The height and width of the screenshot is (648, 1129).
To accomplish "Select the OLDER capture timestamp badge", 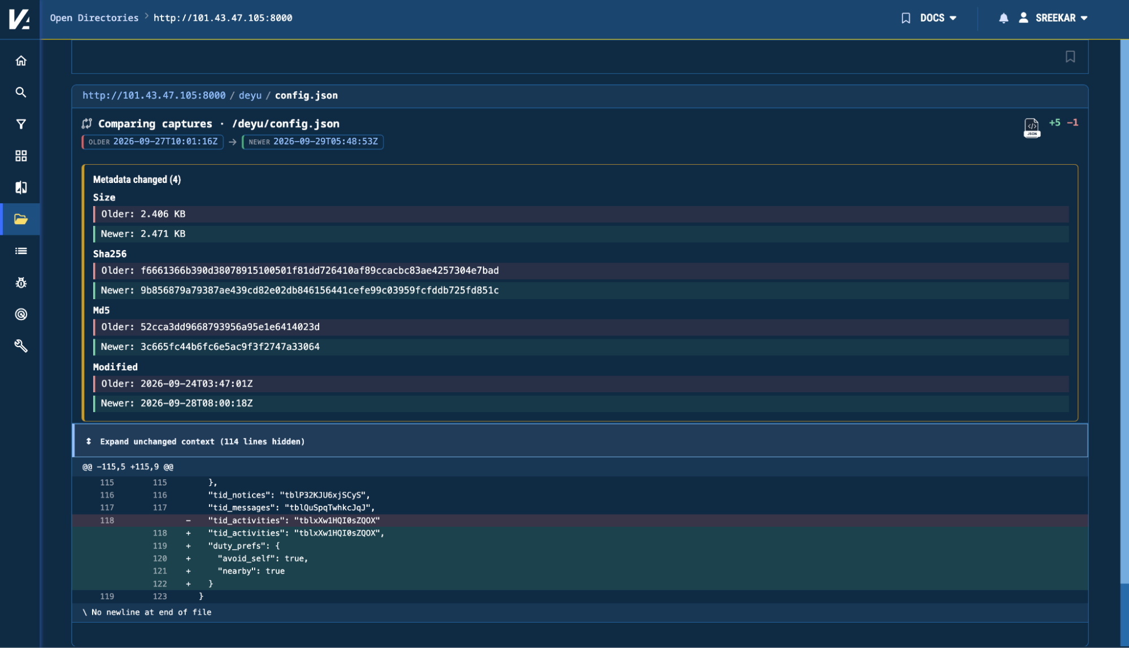I will [152, 142].
